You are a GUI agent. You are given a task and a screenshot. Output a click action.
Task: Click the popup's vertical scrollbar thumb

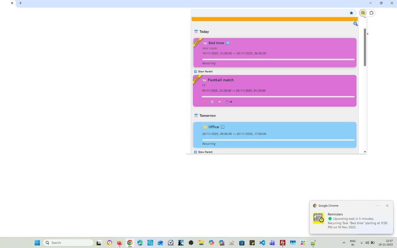pos(365,47)
